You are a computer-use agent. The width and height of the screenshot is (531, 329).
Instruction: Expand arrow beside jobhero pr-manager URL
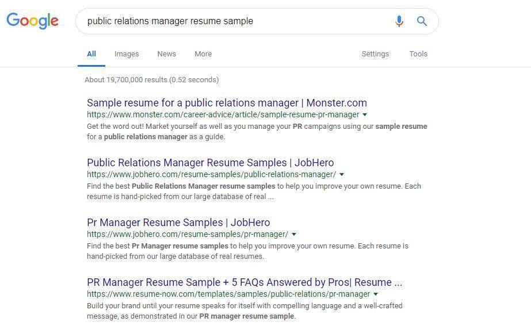click(294, 234)
